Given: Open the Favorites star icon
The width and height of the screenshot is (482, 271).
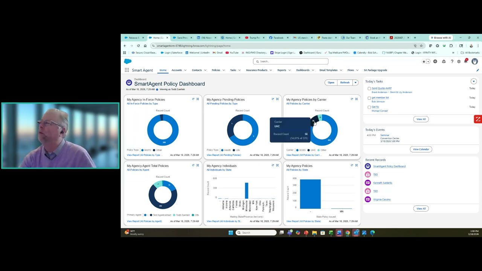Looking at the screenshot, I should [x=424, y=61].
